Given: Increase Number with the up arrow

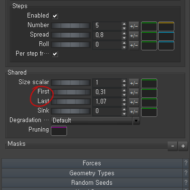Looking at the screenshot, I should click(124, 24).
